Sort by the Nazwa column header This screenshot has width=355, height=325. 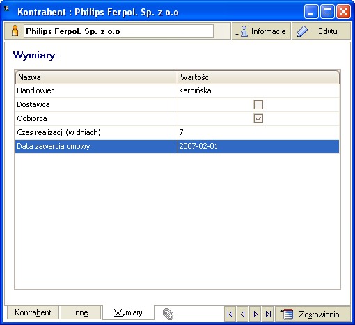[x=96, y=77]
